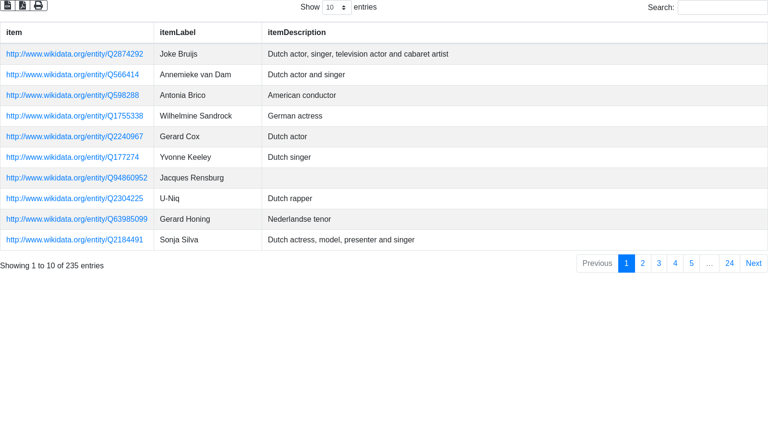The width and height of the screenshot is (768, 432).
Task: Open the Sonja Silva link Q2184491
Action: point(74,240)
